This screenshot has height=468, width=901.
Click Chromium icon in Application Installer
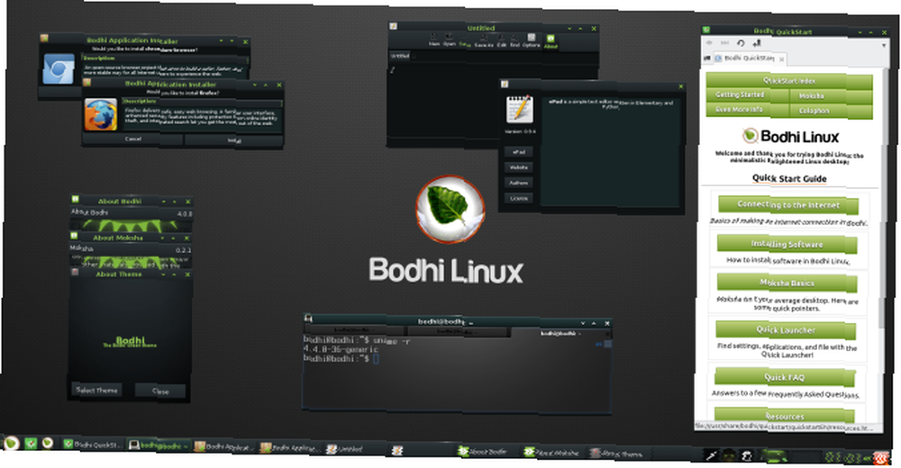(x=59, y=69)
